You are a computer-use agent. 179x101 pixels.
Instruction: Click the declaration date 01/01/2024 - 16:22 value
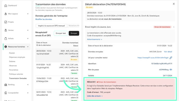pyautogui.click(x=164, y=46)
